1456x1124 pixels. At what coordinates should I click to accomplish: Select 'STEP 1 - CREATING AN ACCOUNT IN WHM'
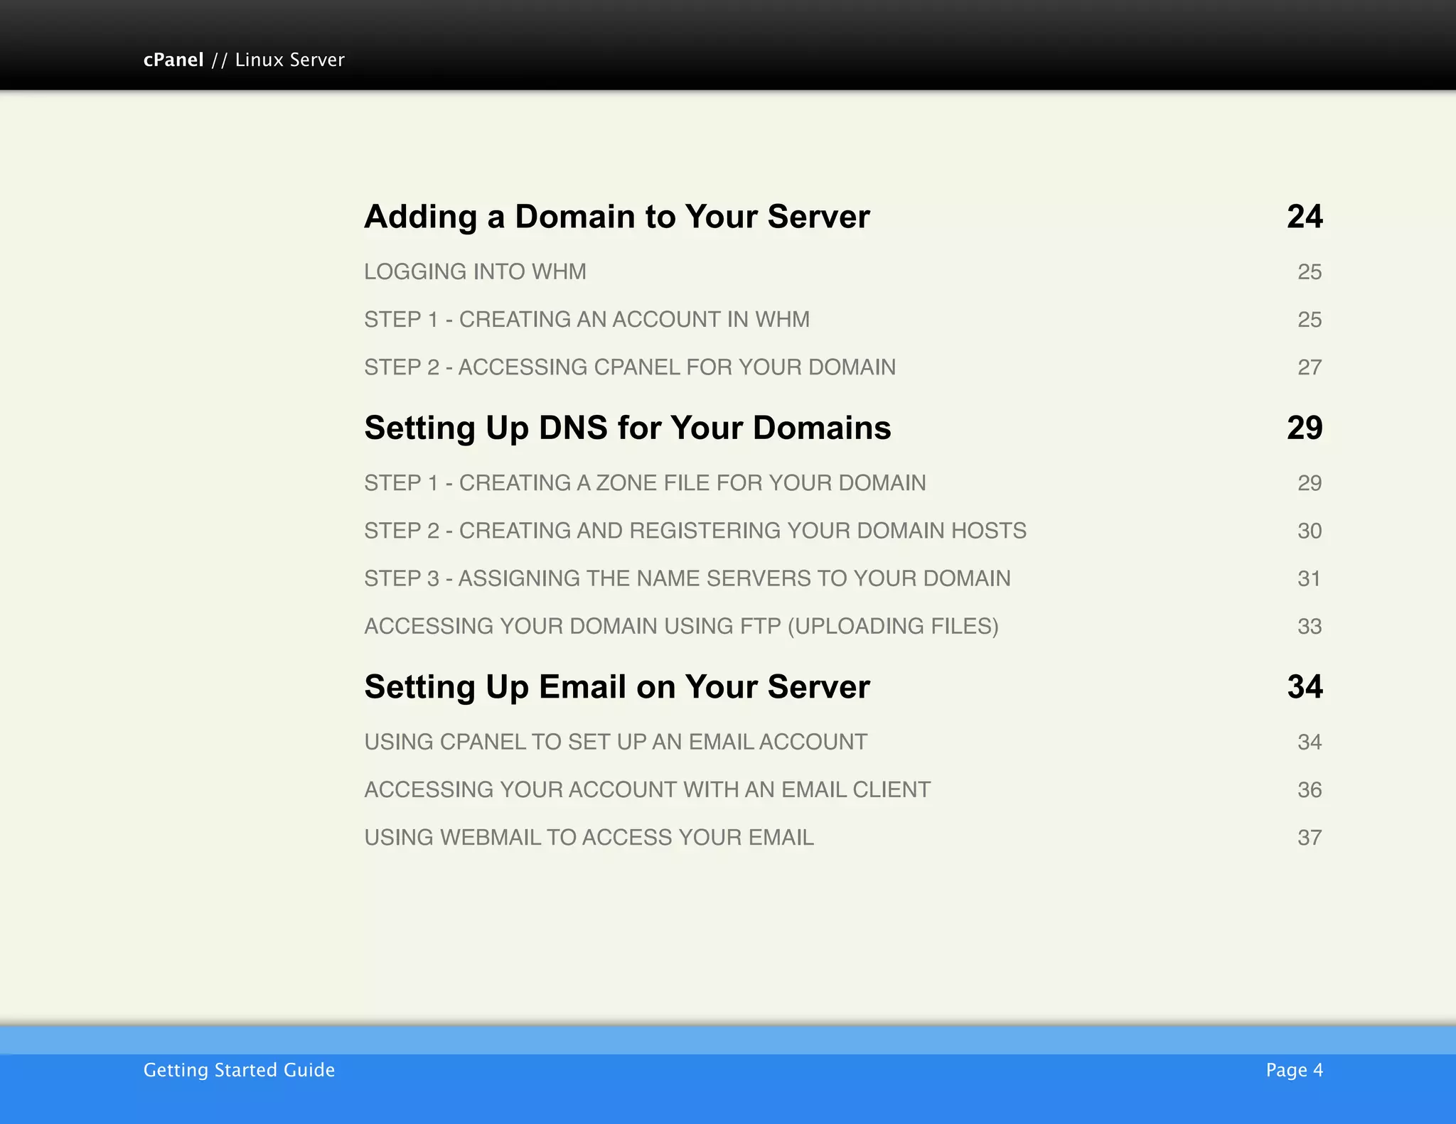[587, 319]
